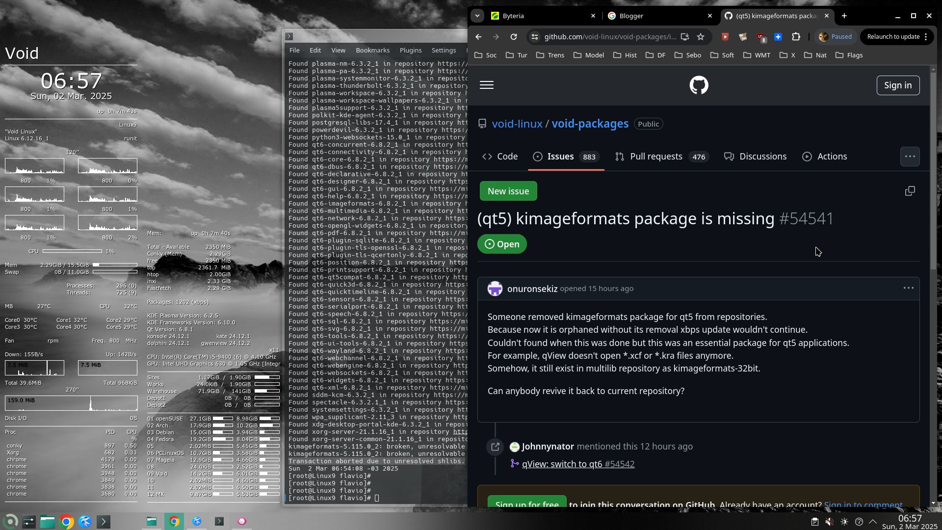Click the terminal prompt input line
942x530 pixels.
[376, 498]
